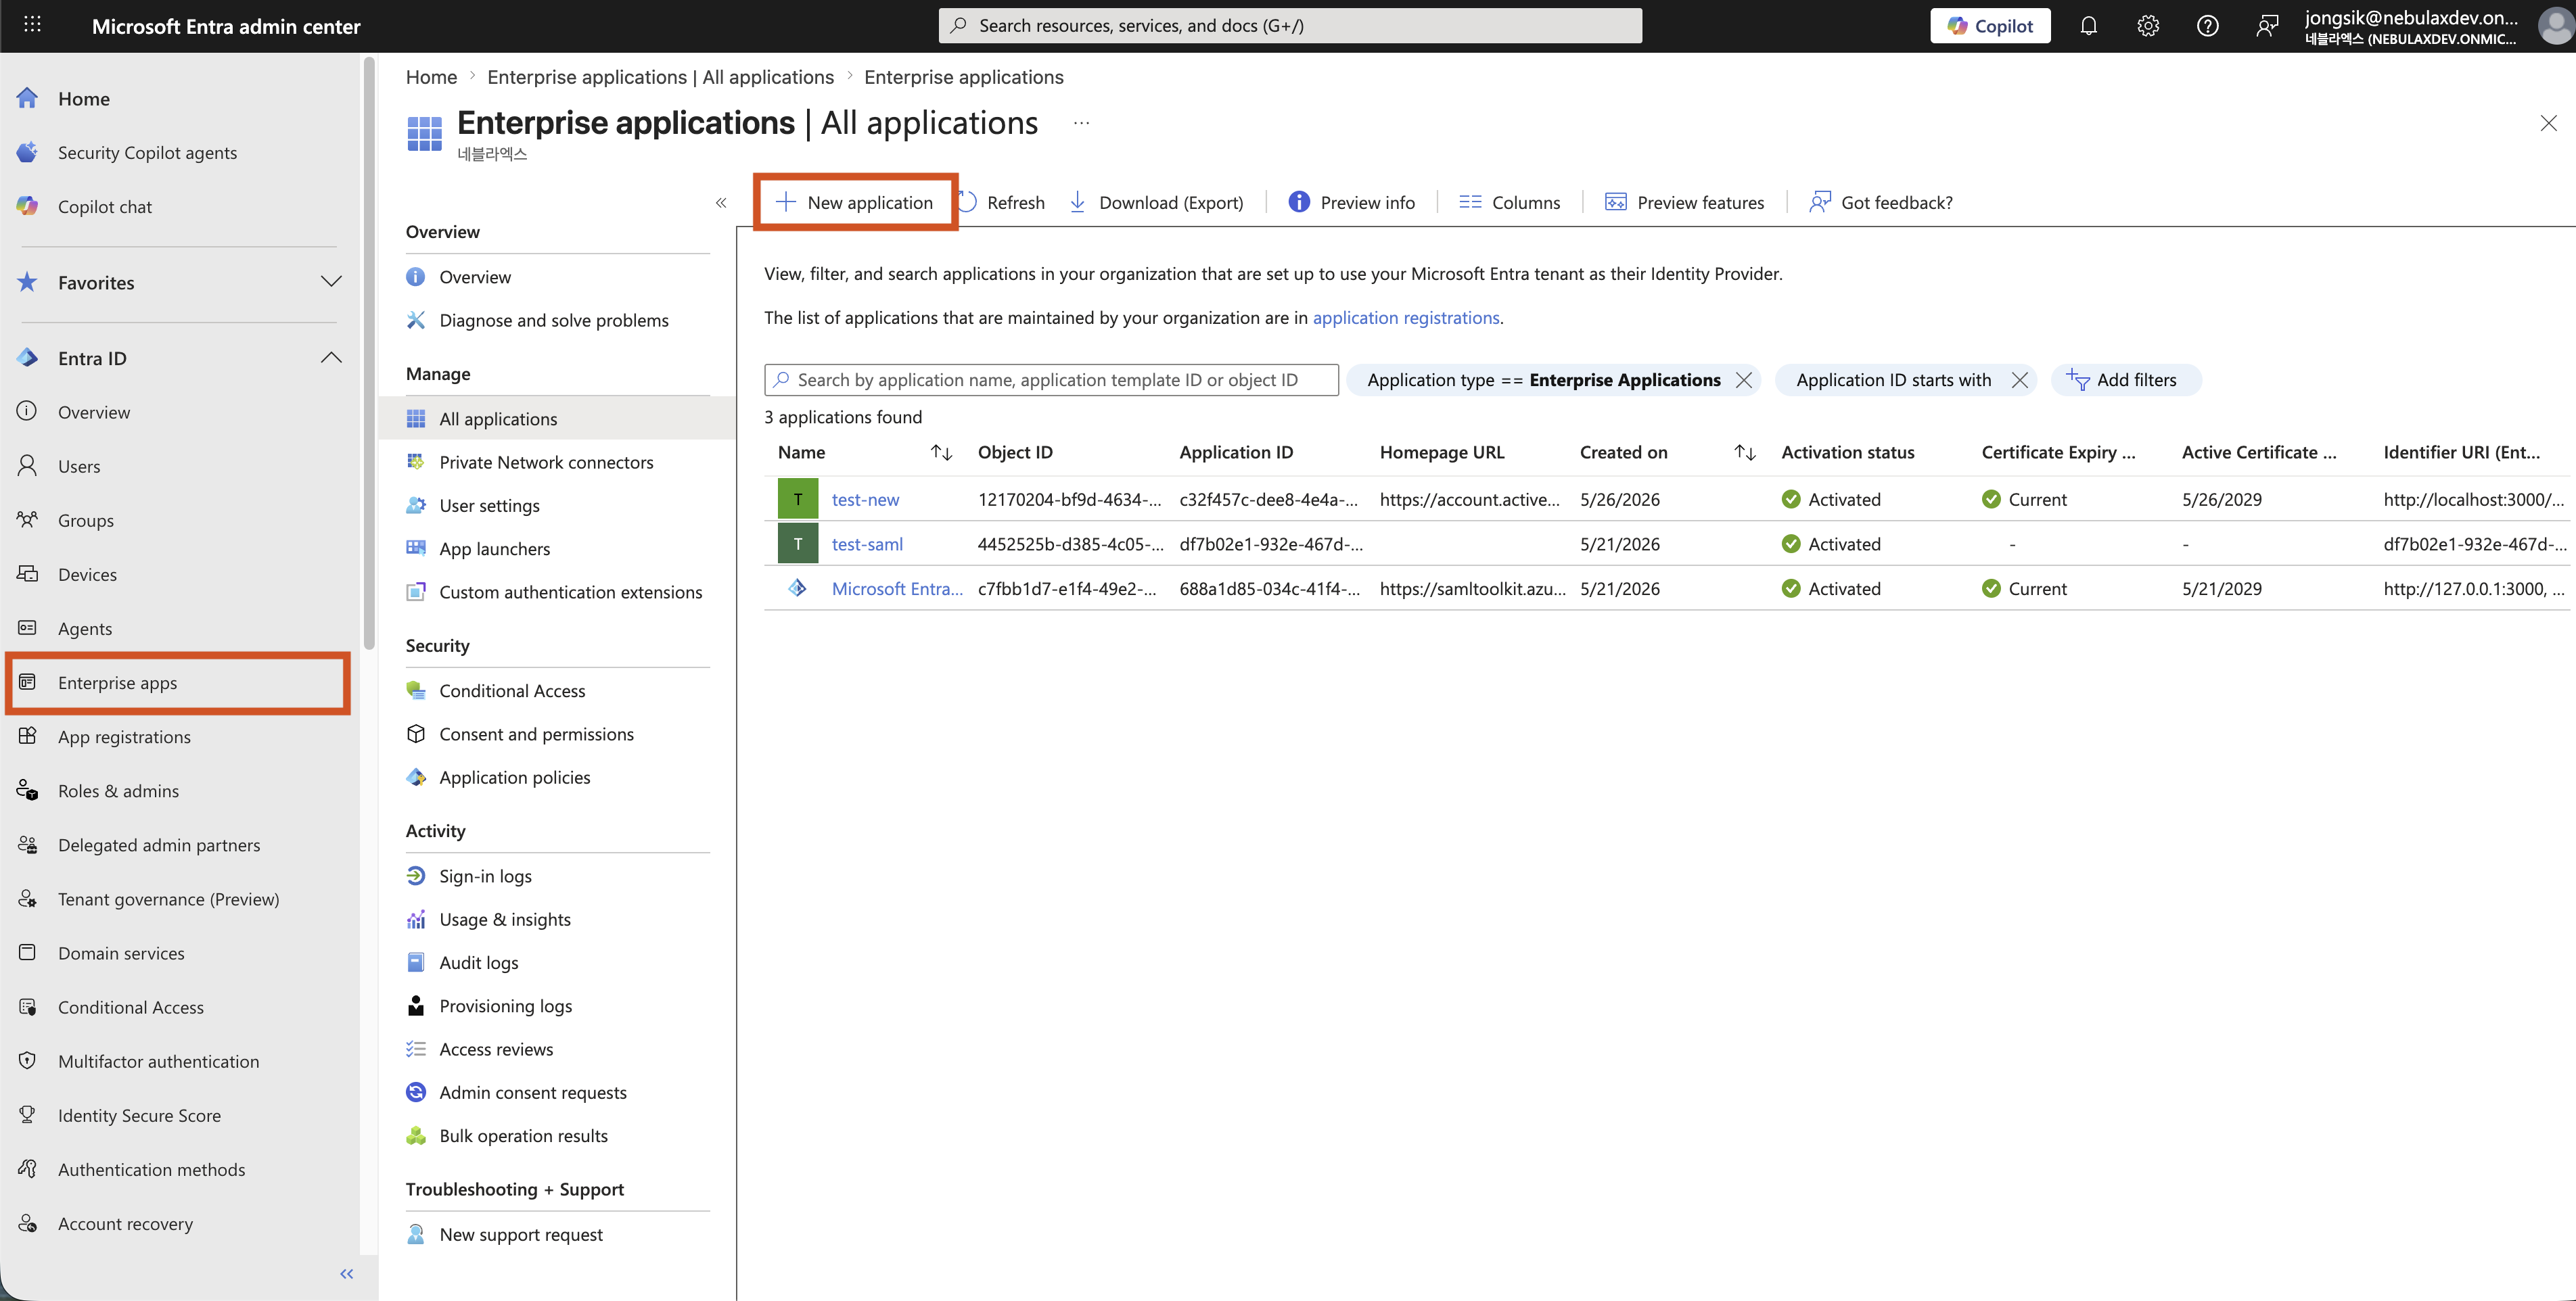Viewport: 2576px width, 1301px height.
Task: Click Got feedback?
Action: pyautogui.click(x=1881, y=203)
